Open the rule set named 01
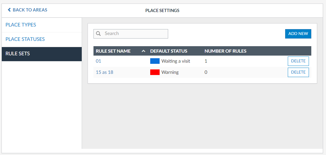This screenshot has width=326, height=155. pos(98,61)
